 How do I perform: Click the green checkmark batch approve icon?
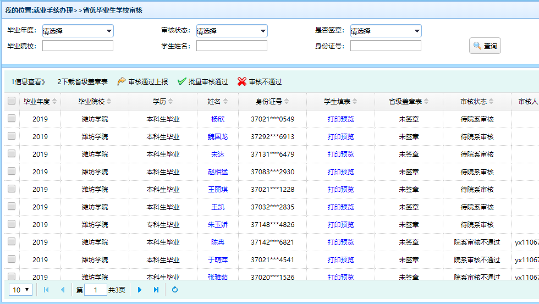[x=182, y=82]
